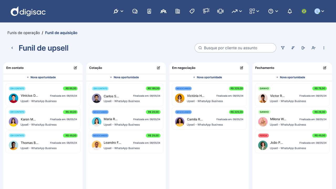The image size is (336, 189).
Task: Click the red PERDA tag on João's card
Action: (x=263, y=135)
